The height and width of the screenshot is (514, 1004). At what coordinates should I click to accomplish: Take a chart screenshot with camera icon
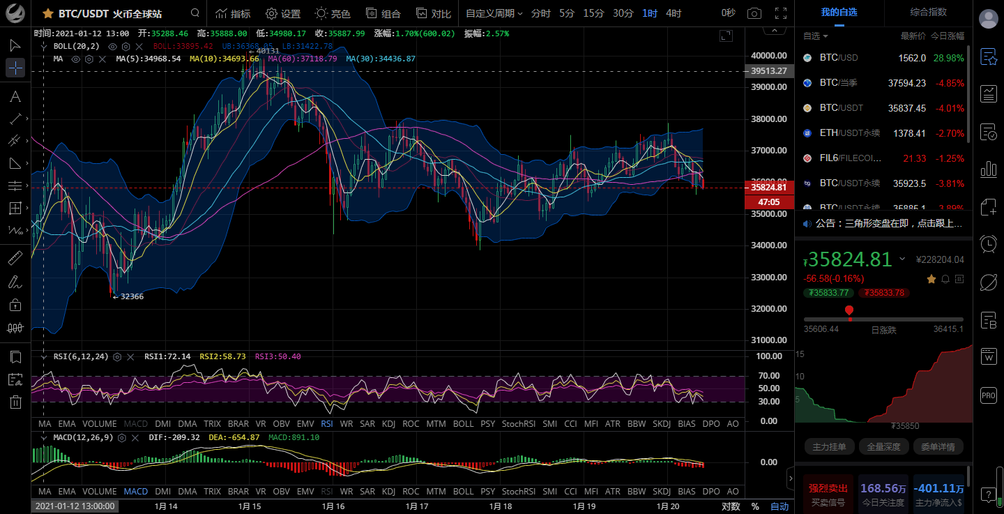click(x=754, y=13)
